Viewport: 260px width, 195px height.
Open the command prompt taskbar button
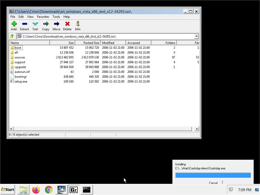(87, 190)
